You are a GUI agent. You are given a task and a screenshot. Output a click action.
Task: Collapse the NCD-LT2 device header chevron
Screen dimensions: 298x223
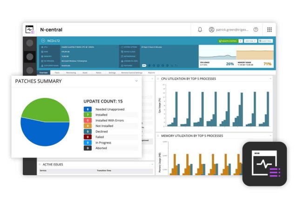point(43,40)
